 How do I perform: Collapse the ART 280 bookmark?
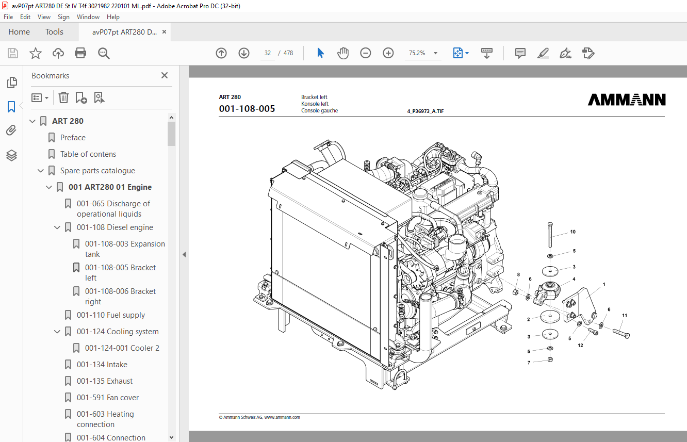point(32,121)
